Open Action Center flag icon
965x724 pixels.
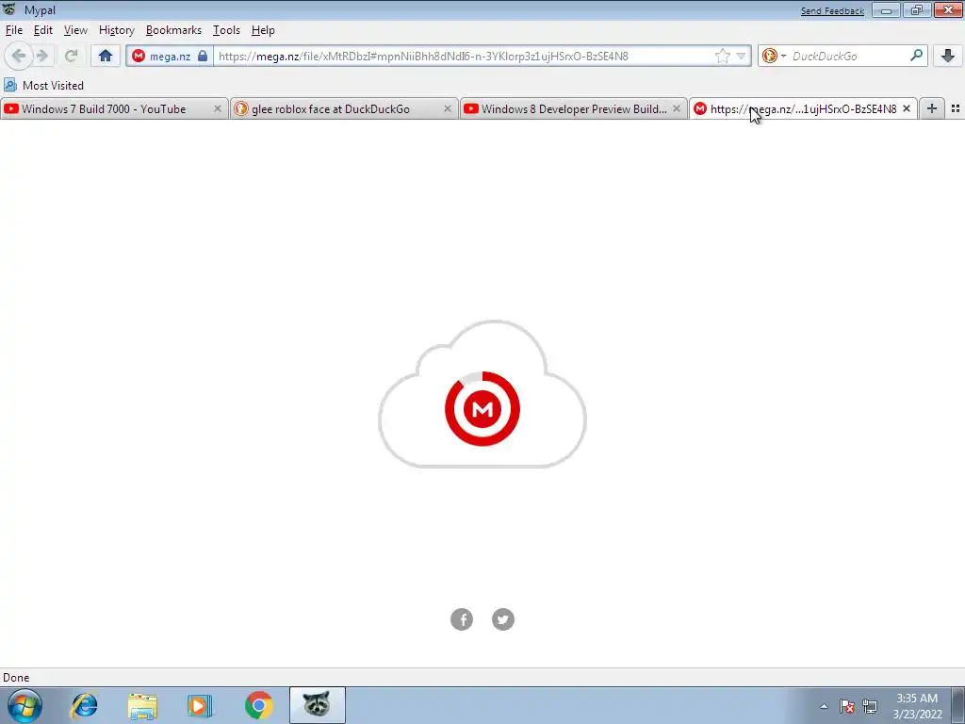coord(847,706)
